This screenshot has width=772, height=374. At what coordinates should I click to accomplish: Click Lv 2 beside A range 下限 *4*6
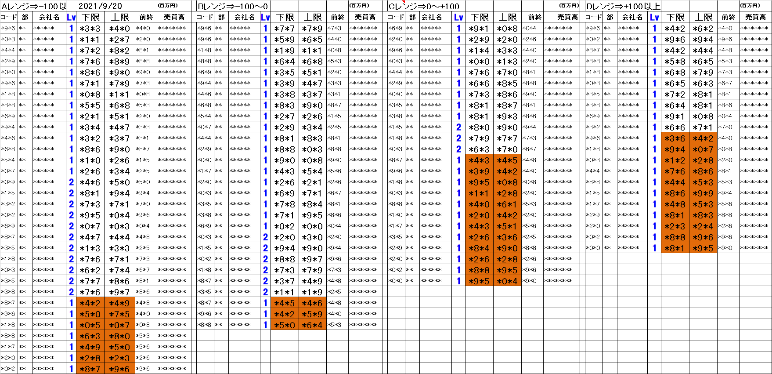[72, 182]
